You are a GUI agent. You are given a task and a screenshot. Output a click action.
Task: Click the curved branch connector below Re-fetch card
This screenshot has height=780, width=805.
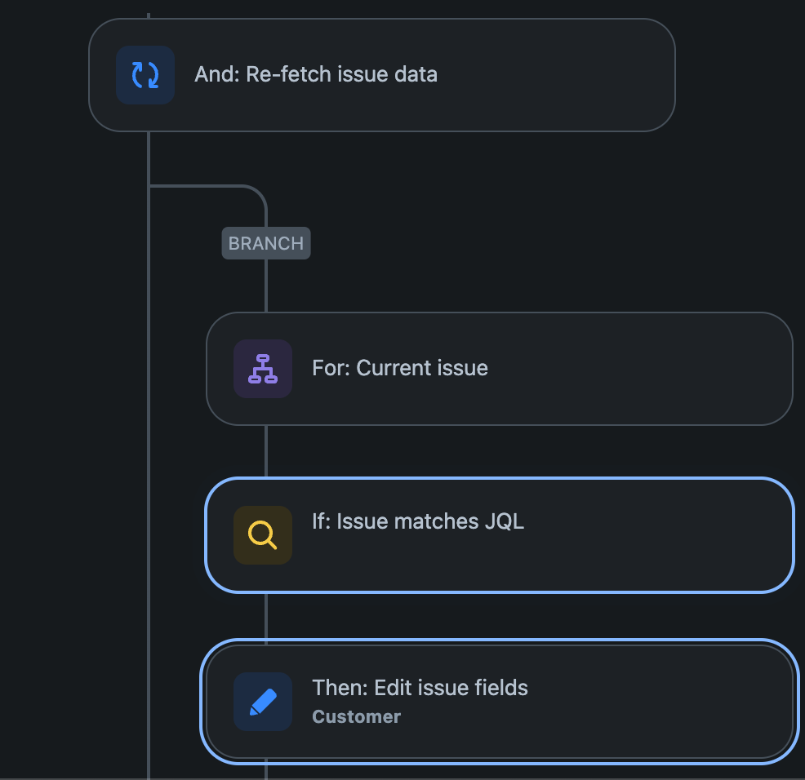245,188
